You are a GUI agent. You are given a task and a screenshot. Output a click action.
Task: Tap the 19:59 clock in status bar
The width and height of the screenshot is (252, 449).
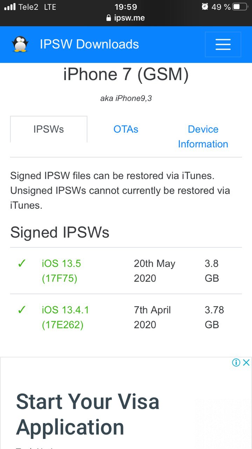[126, 7]
